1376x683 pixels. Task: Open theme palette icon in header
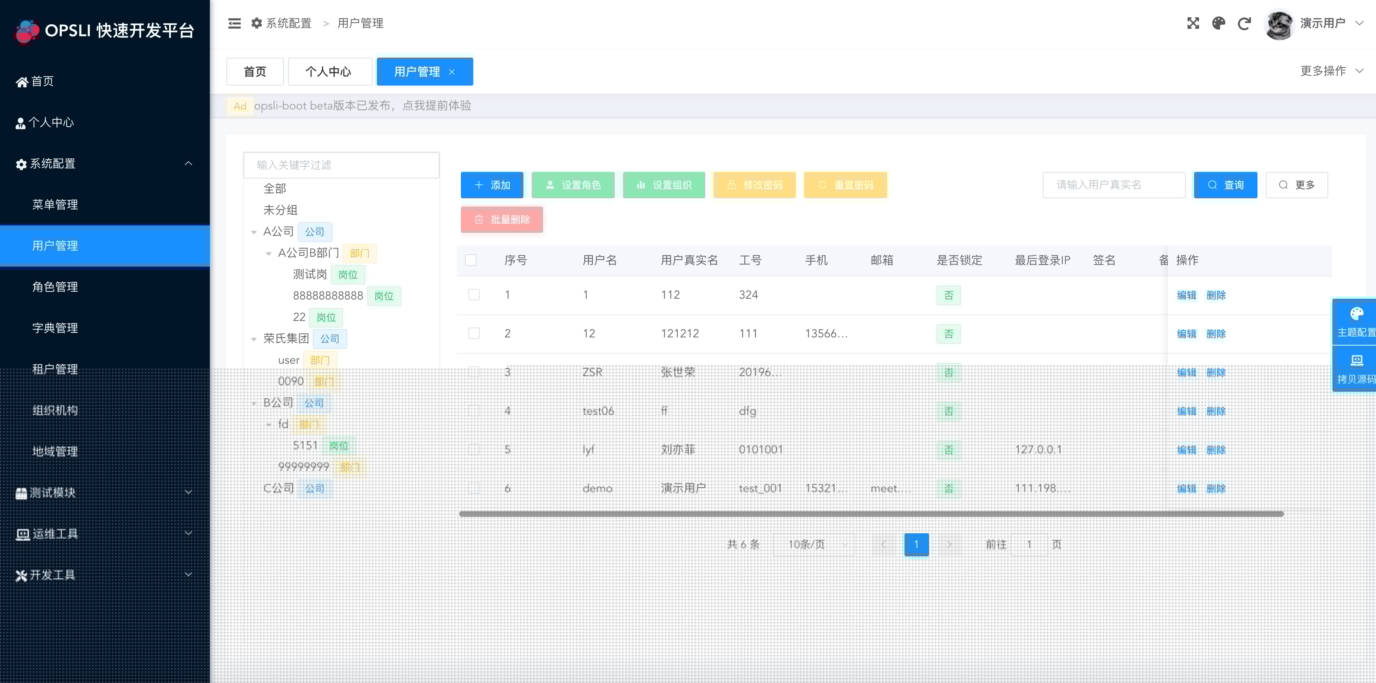[1218, 23]
